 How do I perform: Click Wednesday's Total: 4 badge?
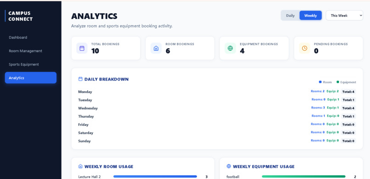click(x=348, y=108)
